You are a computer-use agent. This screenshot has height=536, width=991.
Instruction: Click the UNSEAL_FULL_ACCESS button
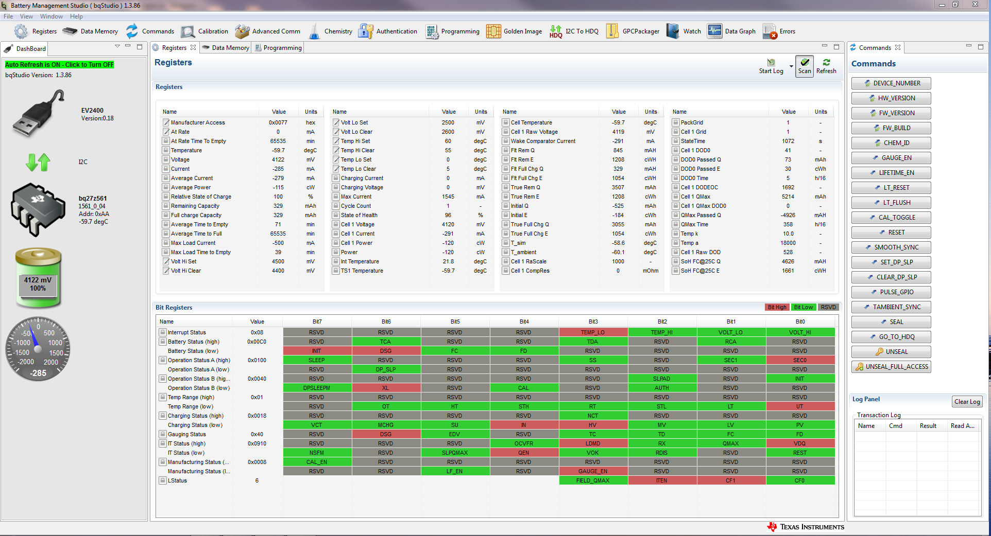(891, 367)
